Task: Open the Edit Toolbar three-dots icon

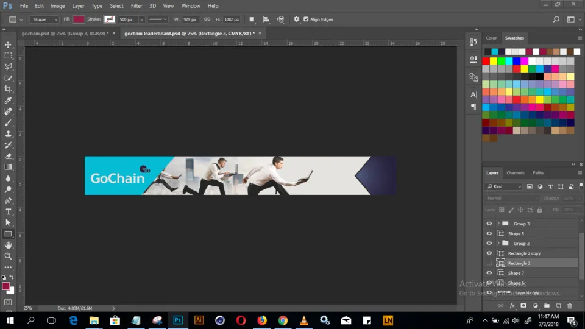Action: click(8, 267)
